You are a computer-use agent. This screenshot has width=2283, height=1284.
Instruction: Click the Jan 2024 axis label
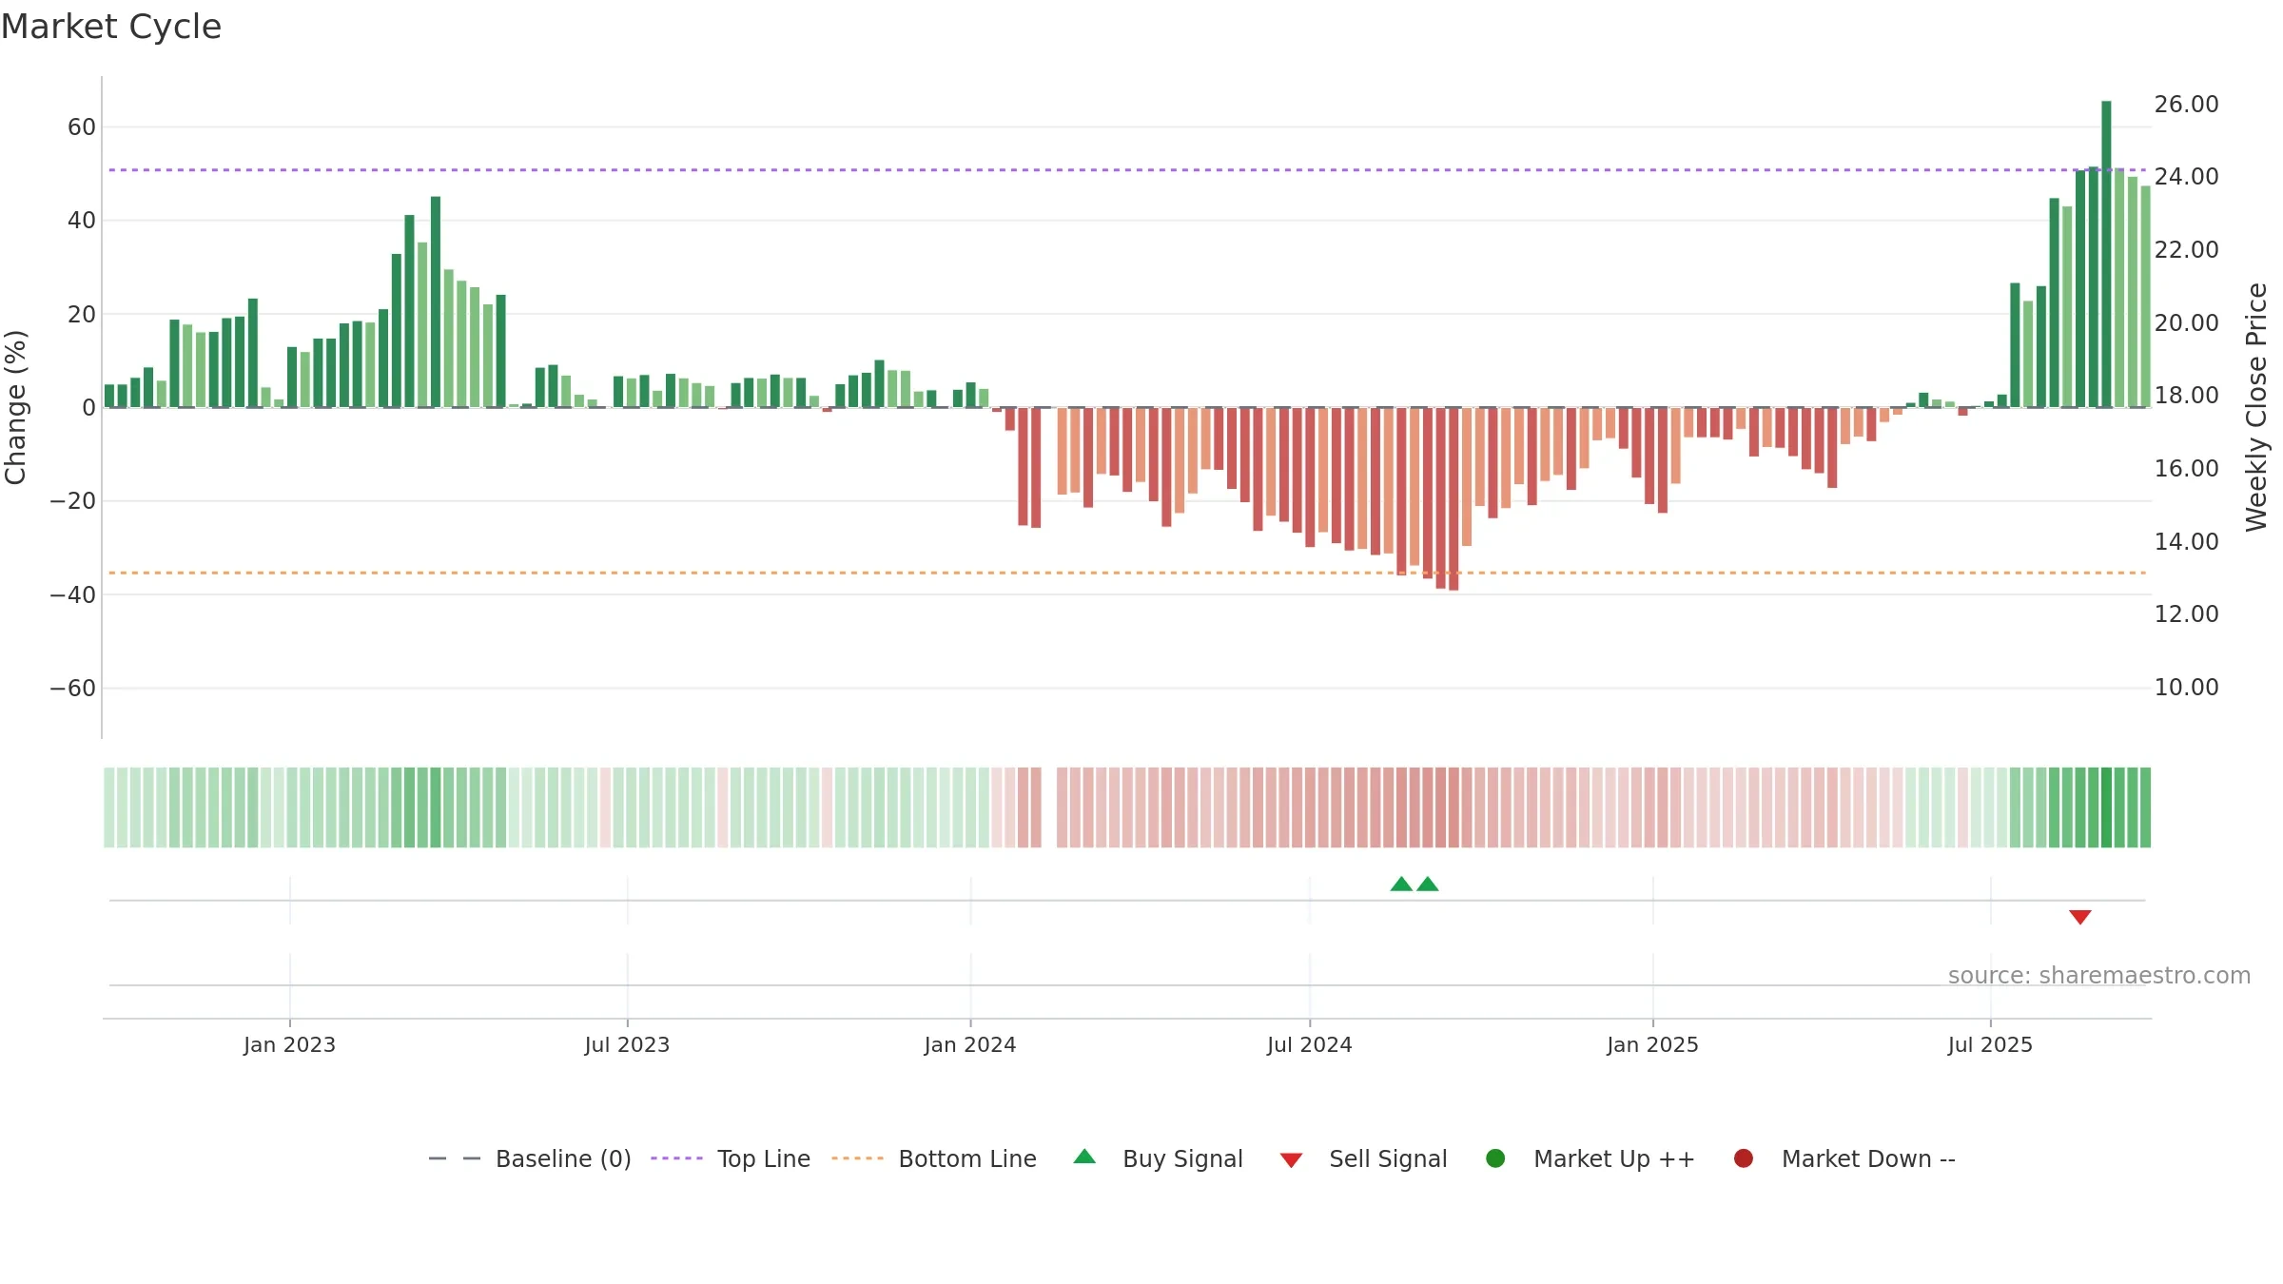pos(970,1044)
